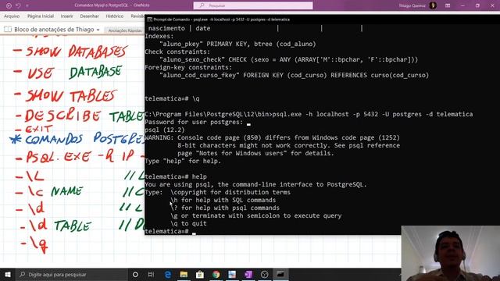This screenshot has width=500, height=281.
Task: Click the OBS Studio taskbar icon
Action: coord(264,274)
